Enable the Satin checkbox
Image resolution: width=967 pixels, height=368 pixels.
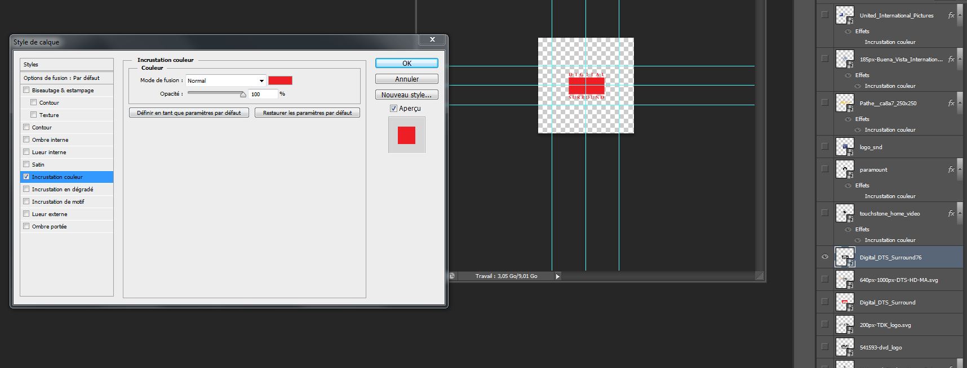26,164
